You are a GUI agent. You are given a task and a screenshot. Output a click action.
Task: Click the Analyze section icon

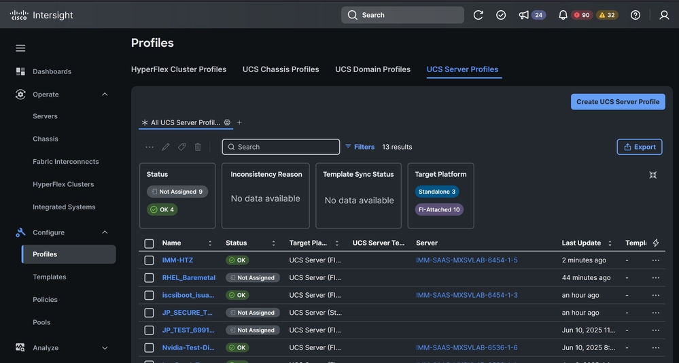pyautogui.click(x=20, y=348)
